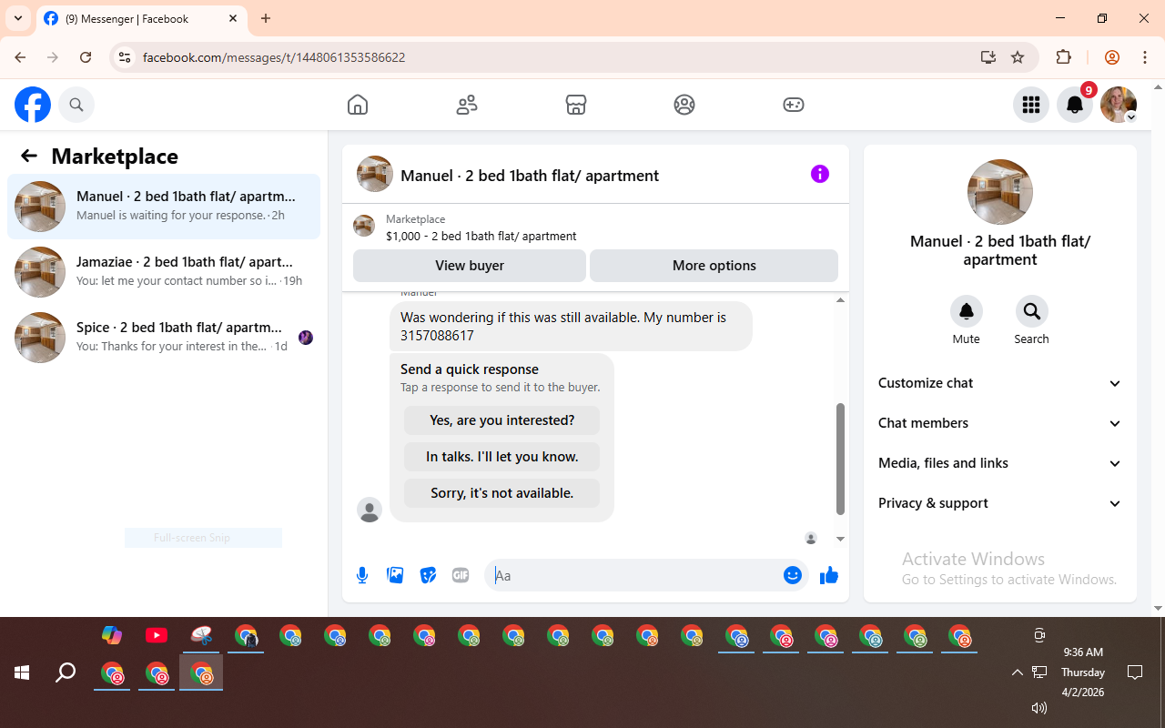1165x728 pixels.
Task: Expand Media, files and links
Action: 1000,463
